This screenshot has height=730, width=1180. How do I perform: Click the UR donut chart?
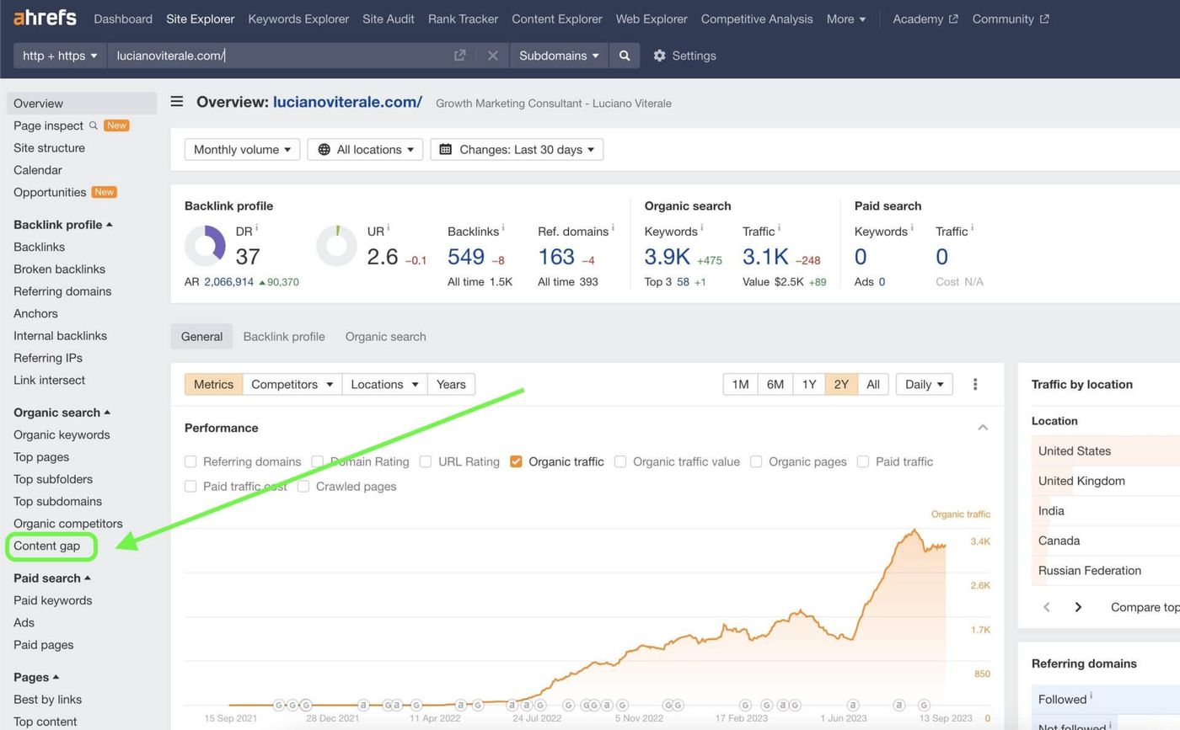pos(336,246)
